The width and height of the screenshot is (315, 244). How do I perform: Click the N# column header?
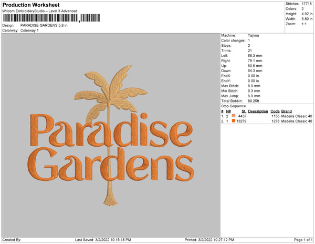coord(228,111)
